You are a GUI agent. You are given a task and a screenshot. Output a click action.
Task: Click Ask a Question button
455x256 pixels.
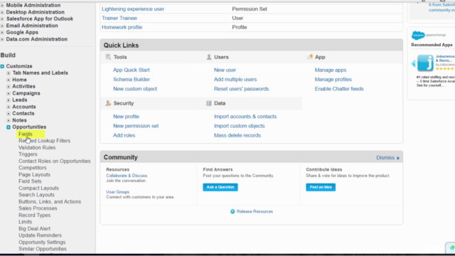220,187
